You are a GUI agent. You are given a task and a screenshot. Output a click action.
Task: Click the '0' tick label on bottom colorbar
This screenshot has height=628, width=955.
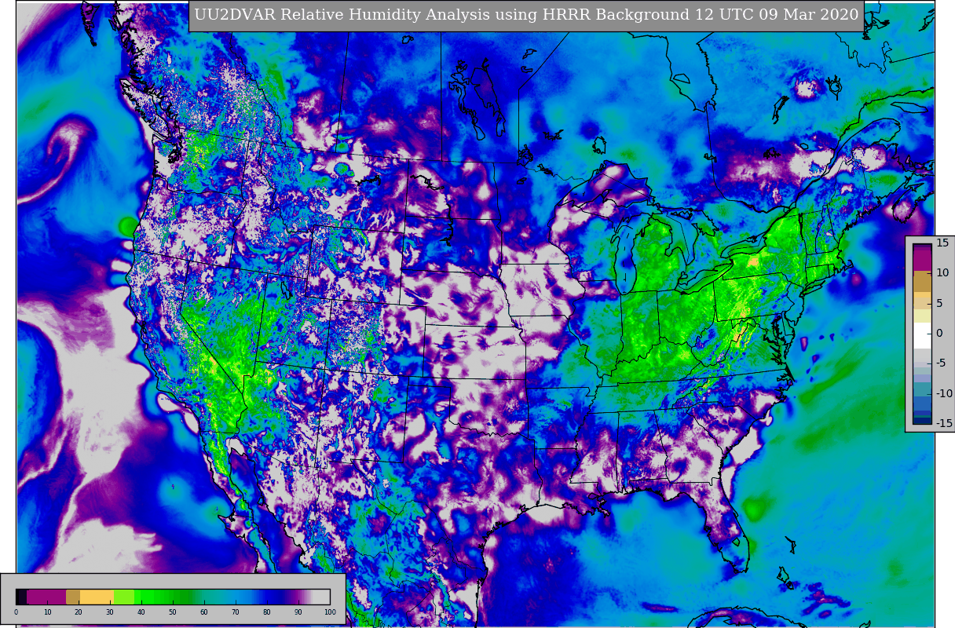pyautogui.click(x=16, y=612)
